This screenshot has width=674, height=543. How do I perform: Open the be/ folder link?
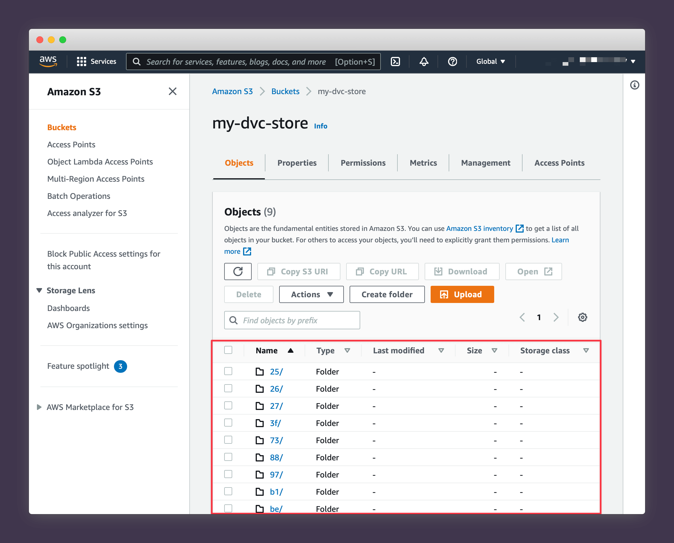pos(276,509)
